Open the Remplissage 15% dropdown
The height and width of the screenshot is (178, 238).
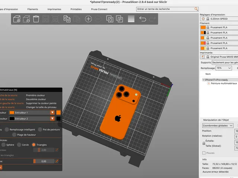tap(224, 68)
